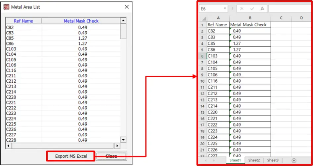Close the Metal Area List dialog via Close button
The width and height of the screenshot is (313, 166).
coord(111,156)
